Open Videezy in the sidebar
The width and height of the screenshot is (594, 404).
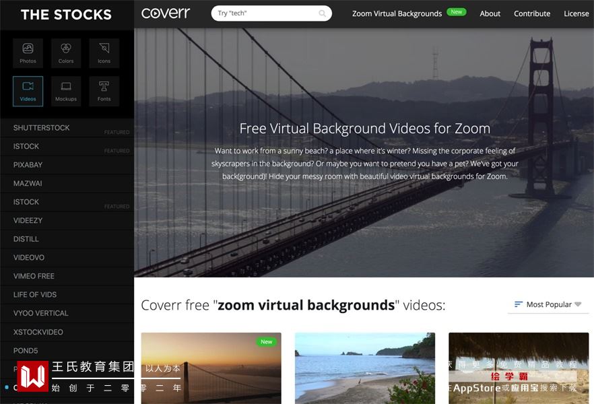click(67, 221)
